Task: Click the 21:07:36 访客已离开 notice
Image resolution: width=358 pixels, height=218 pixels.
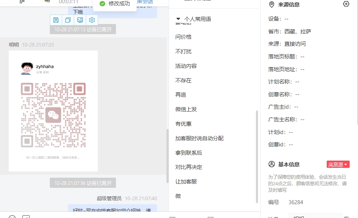Action: (x=83, y=183)
